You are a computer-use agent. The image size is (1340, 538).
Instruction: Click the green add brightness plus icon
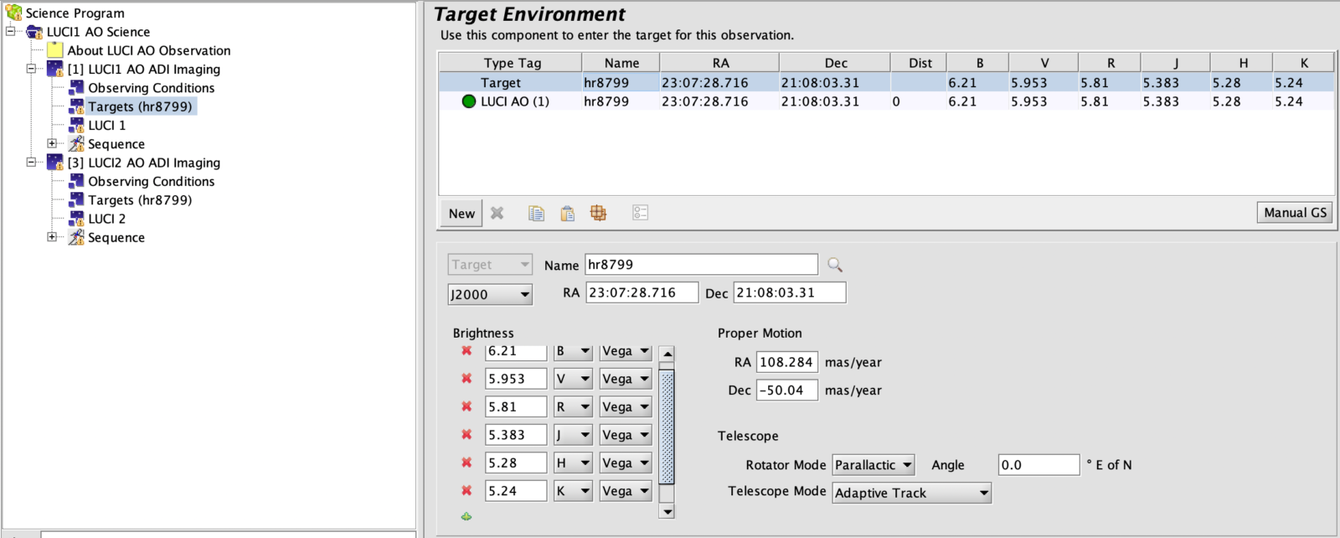click(466, 516)
